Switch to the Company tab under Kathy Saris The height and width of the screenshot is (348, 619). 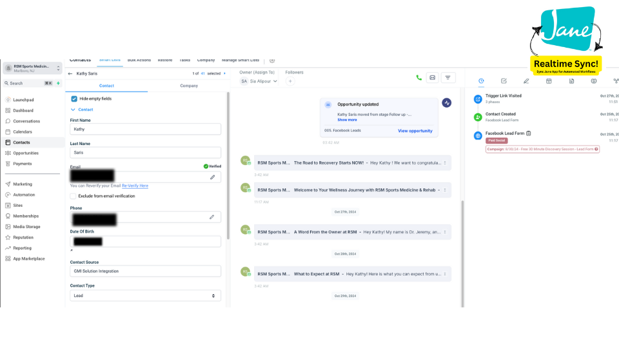point(189,86)
